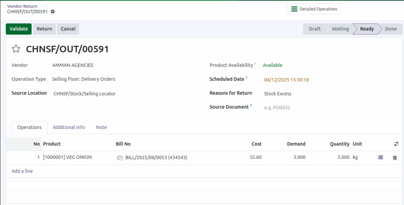Add a line to the operations table

point(22,171)
